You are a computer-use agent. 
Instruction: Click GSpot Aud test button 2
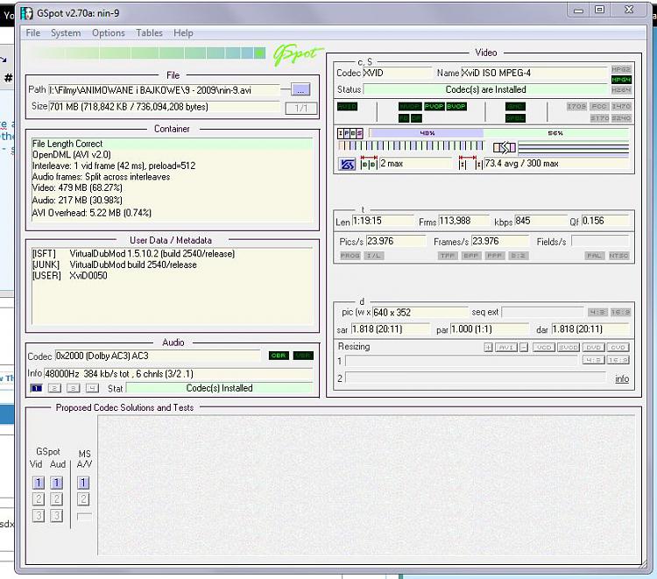pos(57,499)
